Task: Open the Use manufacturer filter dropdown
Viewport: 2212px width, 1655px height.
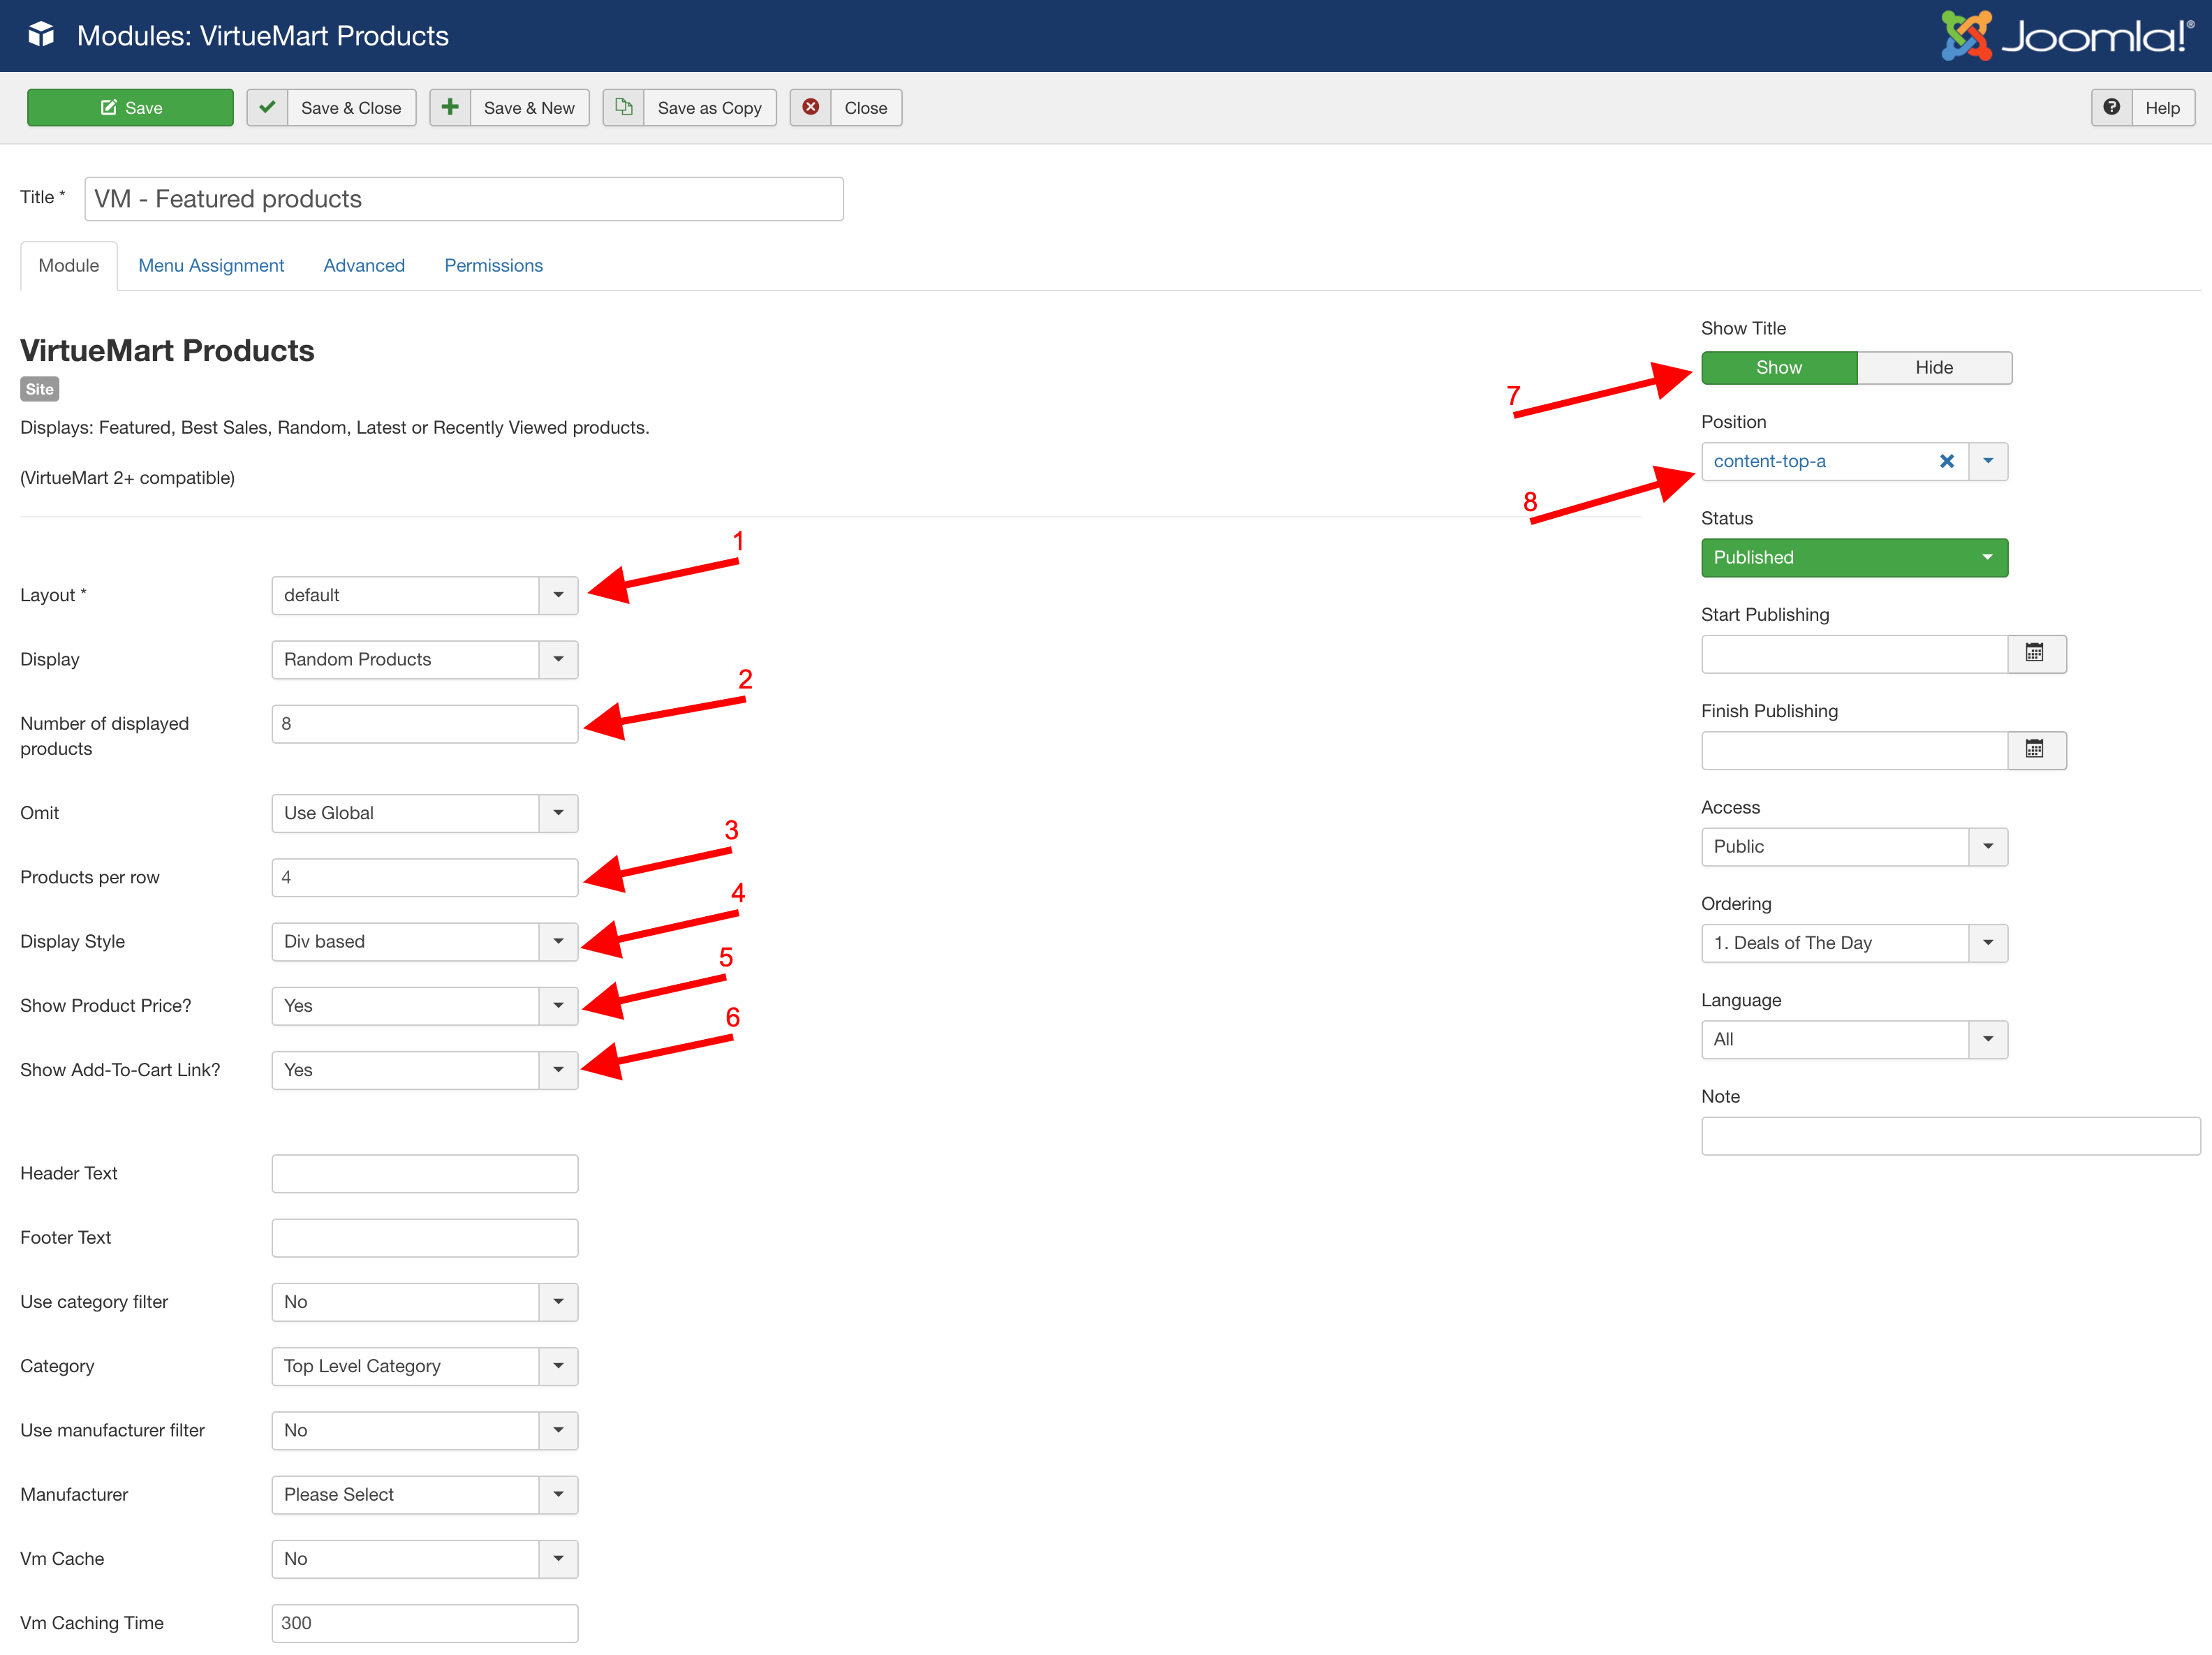Action: click(x=424, y=1430)
